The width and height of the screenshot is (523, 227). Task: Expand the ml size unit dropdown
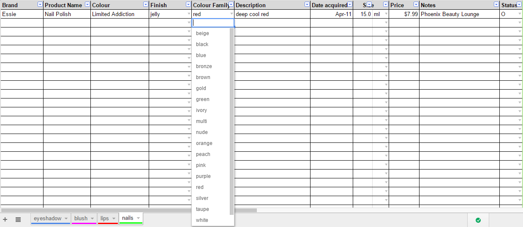click(386, 14)
